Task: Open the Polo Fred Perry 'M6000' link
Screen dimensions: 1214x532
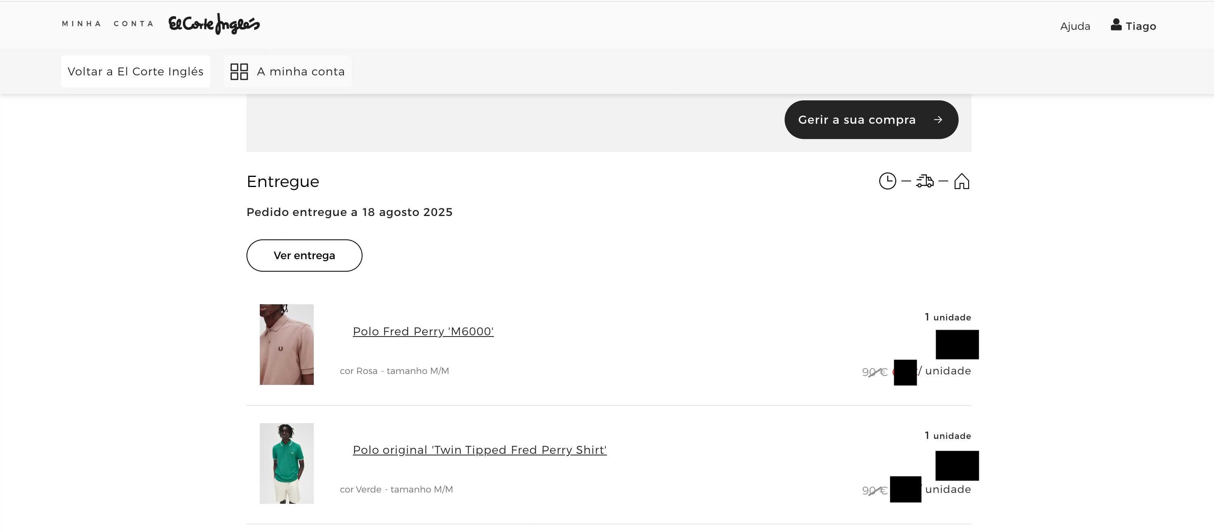Action: [423, 332]
